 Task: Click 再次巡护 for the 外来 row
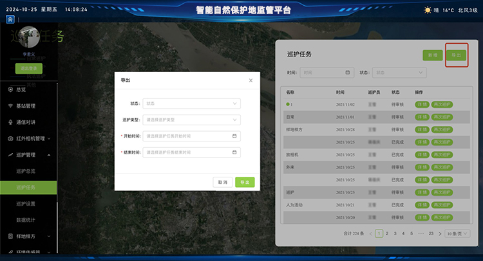(x=442, y=167)
